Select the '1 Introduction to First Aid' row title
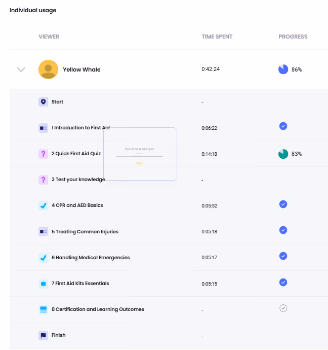 [80, 128]
